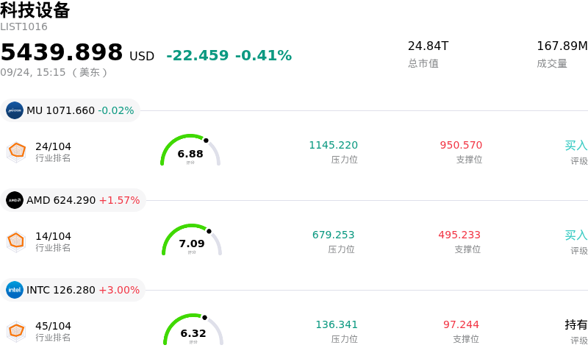
Task: Click the 6.32 score gauge for INTC
Action: click(193, 330)
